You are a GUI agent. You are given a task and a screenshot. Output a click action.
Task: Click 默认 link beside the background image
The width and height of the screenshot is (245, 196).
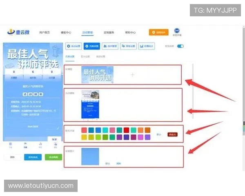point(108,163)
